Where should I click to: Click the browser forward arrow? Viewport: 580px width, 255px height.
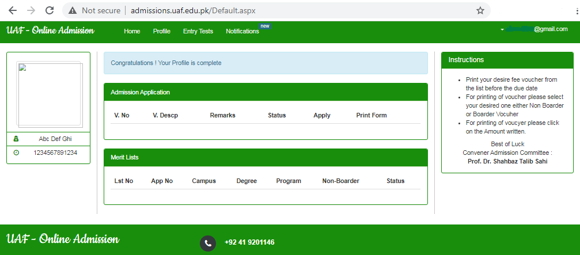(31, 10)
